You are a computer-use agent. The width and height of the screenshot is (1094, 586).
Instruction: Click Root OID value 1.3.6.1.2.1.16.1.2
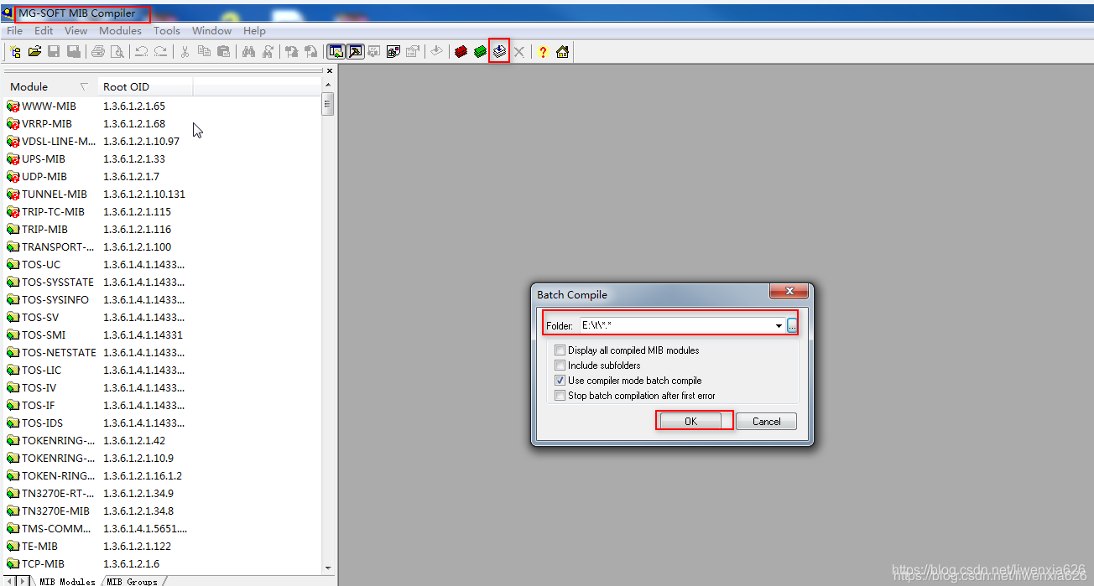tap(143, 476)
